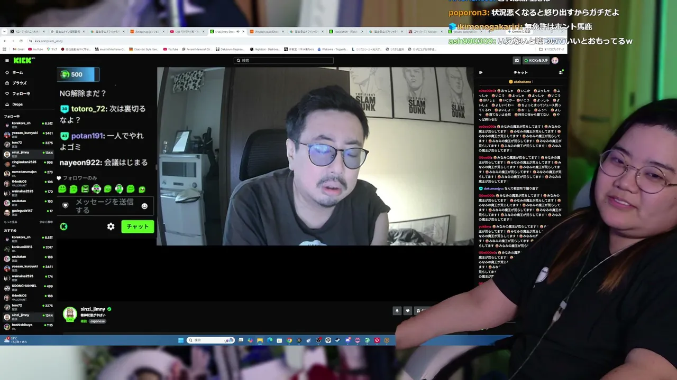Screen dimensions: 677x380
Task: Click the heart follow button below the video
Action: (408, 311)
